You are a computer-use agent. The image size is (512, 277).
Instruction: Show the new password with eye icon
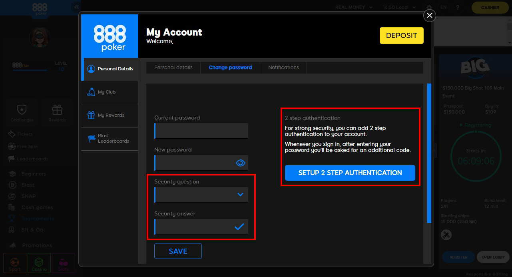click(x=240, y=163)
